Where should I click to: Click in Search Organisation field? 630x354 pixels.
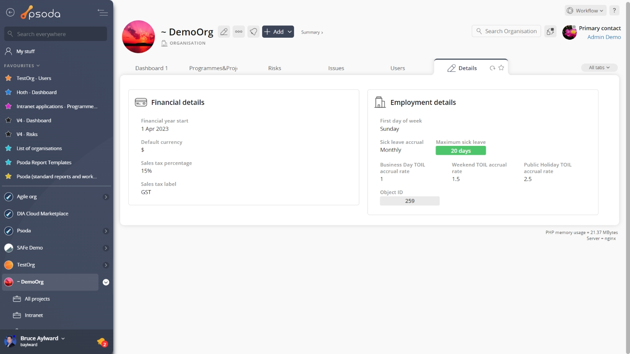pos(507,31)
